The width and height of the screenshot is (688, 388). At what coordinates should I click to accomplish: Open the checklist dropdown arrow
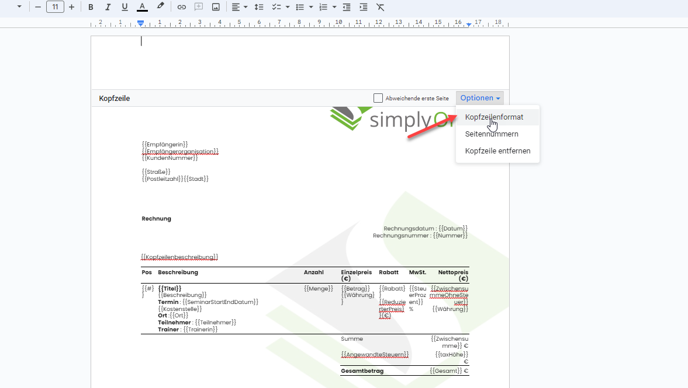(288, 7)
